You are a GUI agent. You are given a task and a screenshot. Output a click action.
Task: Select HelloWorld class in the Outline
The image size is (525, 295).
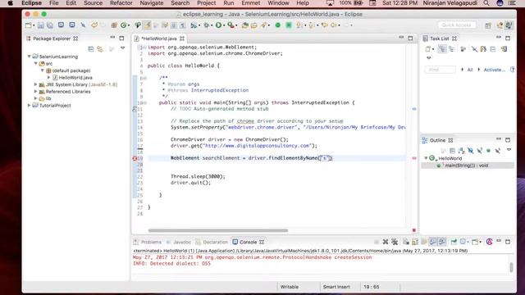450,158
